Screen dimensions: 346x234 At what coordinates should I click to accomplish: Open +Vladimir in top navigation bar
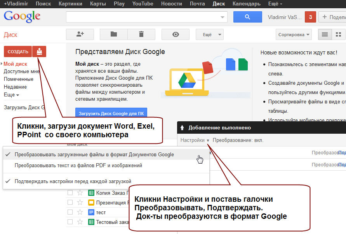tap(16, 4)
